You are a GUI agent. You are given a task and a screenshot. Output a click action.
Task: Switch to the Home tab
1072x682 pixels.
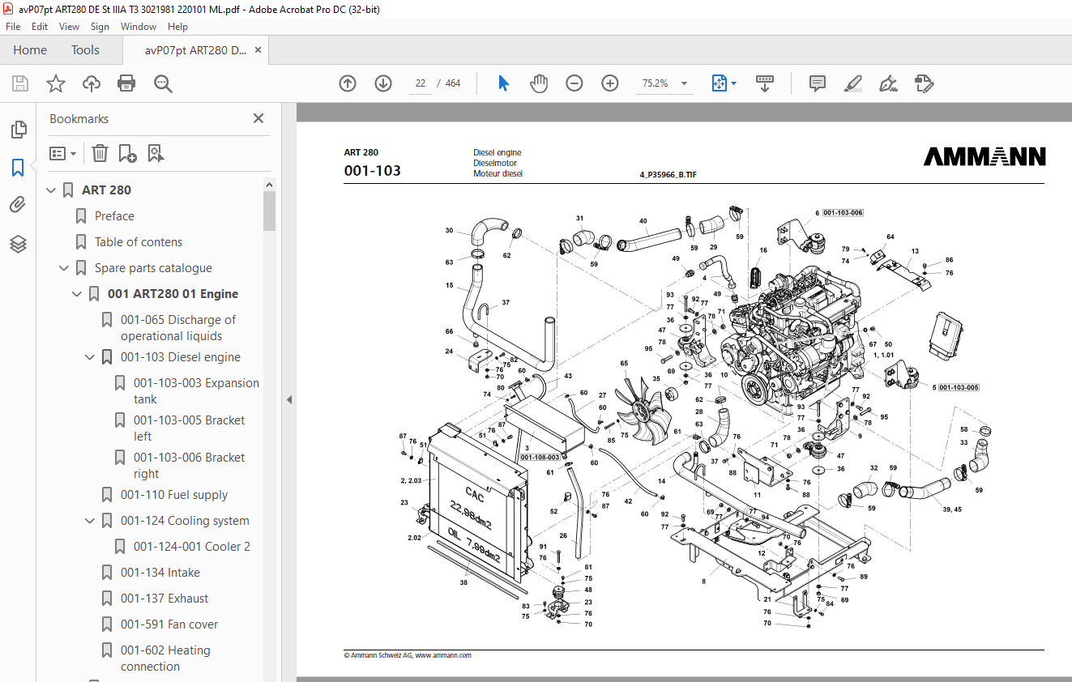point(30,50)
